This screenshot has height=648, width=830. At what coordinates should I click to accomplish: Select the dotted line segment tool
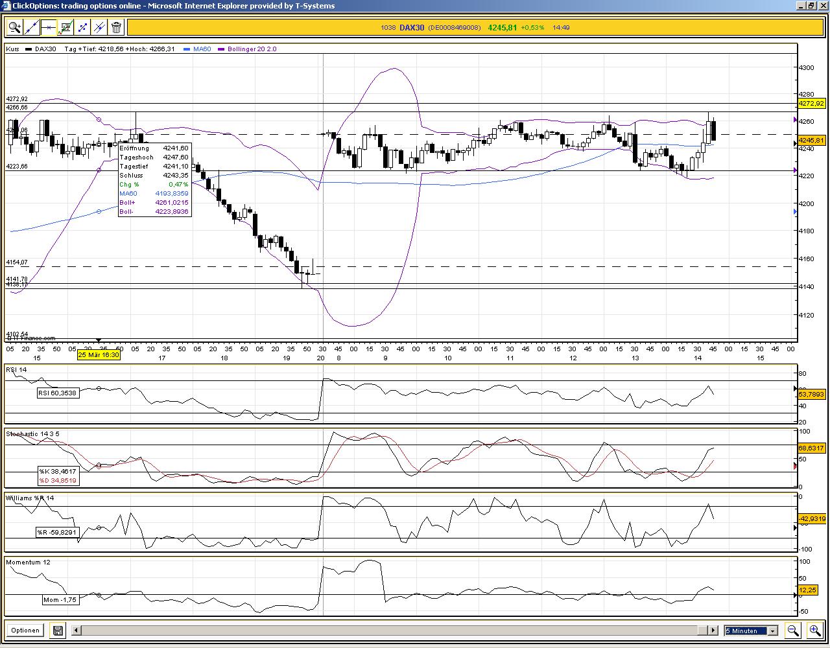(x=82, y=27)
